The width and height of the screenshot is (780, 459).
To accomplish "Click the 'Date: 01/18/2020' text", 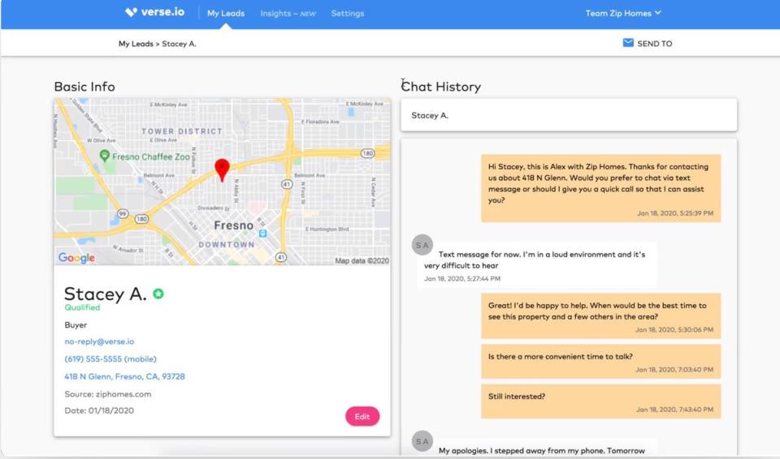I will coord(99,411).
